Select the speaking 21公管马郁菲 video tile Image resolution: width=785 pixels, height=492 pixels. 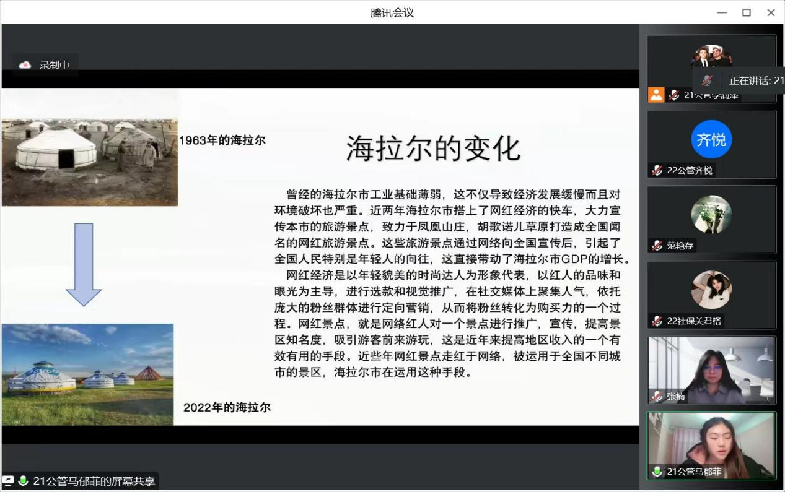711,445
